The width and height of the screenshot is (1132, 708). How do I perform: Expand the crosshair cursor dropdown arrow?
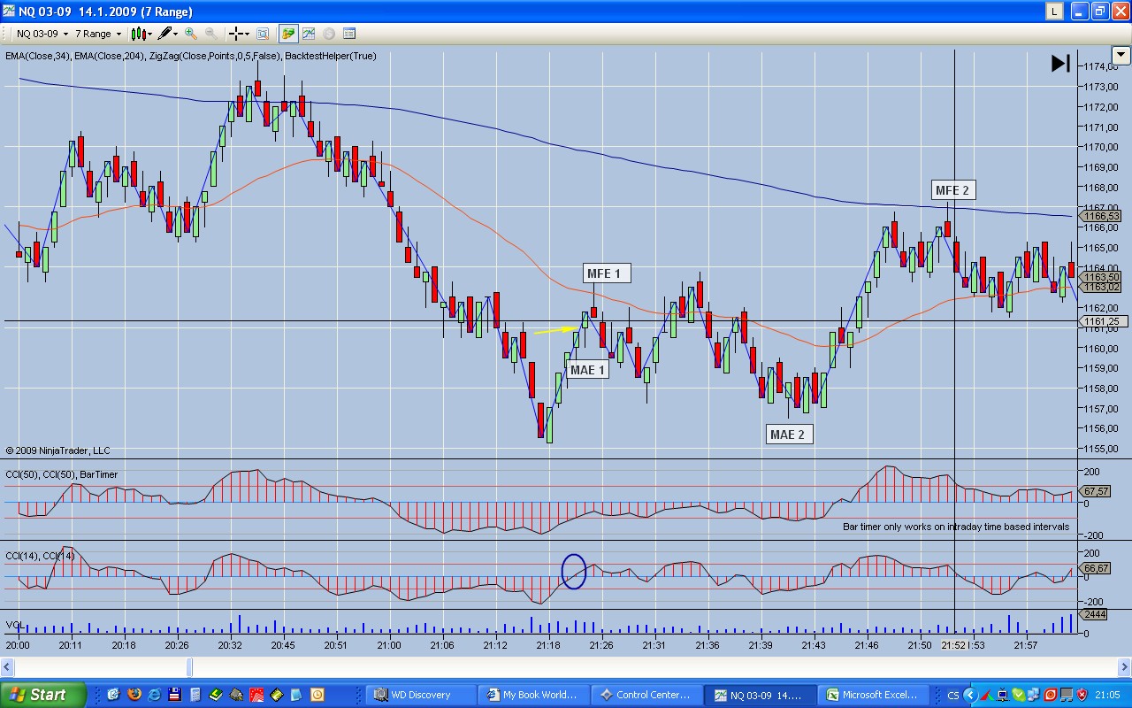(x=249, y=34)
